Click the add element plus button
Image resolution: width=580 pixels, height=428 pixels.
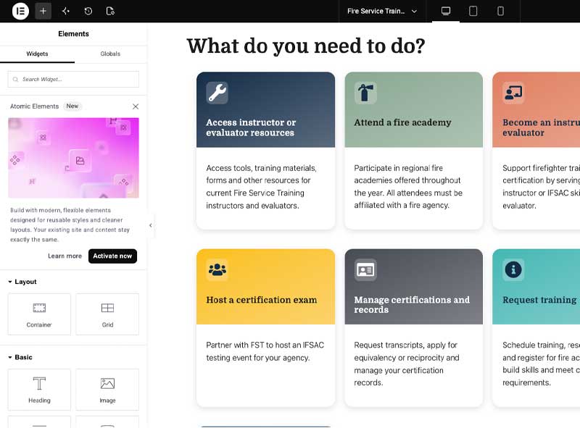tap(43, 11)
